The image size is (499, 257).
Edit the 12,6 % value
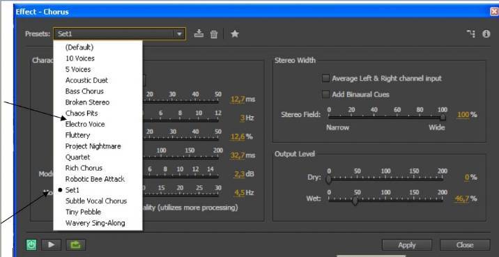click(x=238, y=137)
